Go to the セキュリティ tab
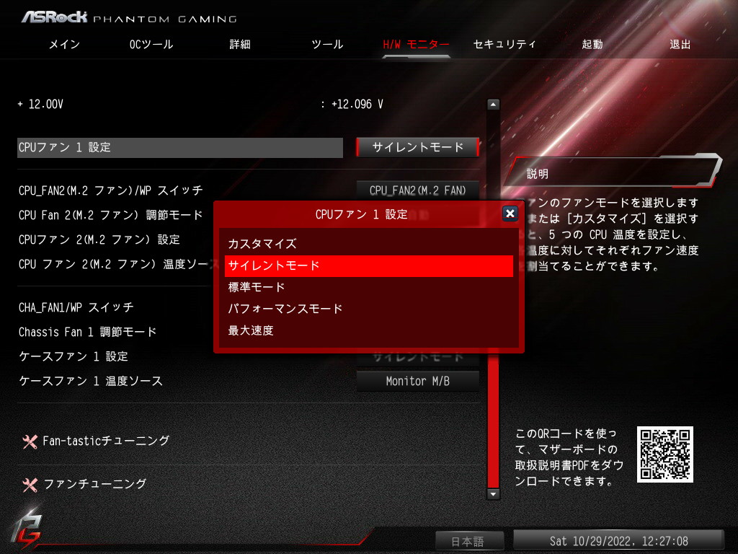The height and width of the screenshot is (554, 738). tap(504, 44)
